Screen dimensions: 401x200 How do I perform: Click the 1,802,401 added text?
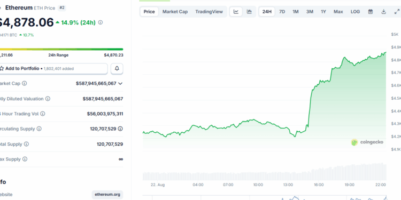point(59,69)
